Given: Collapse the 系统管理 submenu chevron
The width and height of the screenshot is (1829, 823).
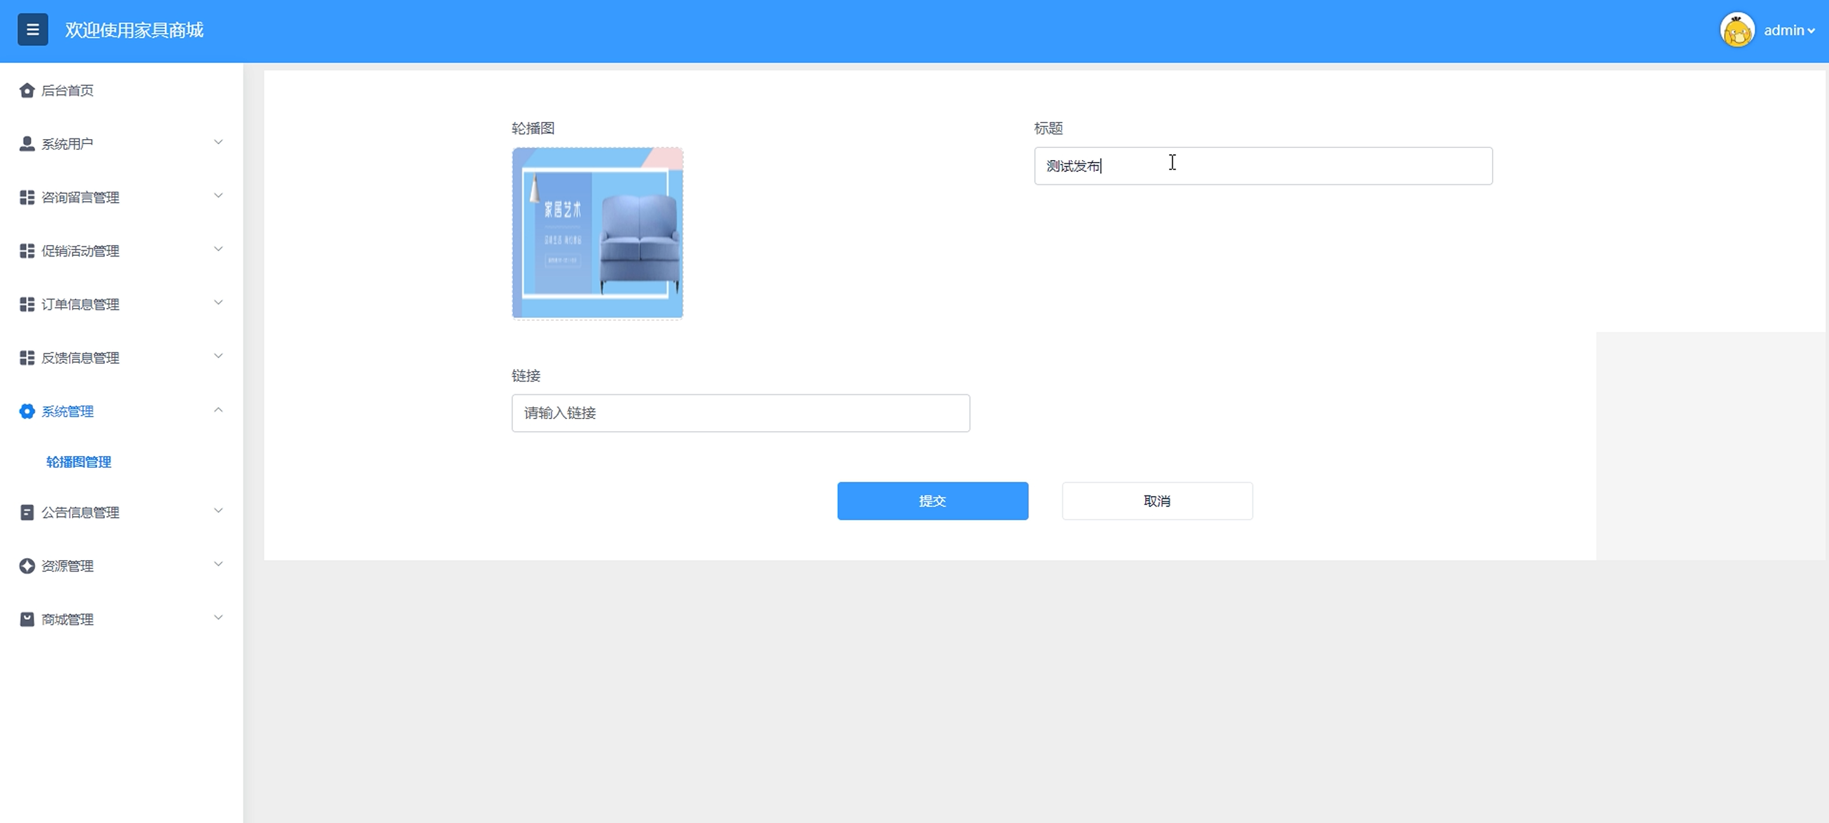Looking at the screenshot, I should coord(219,410).
